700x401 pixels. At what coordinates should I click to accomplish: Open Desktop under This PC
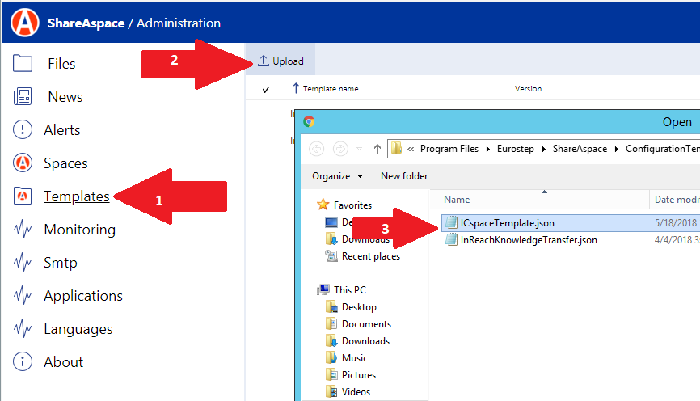(x=359, y=306)
